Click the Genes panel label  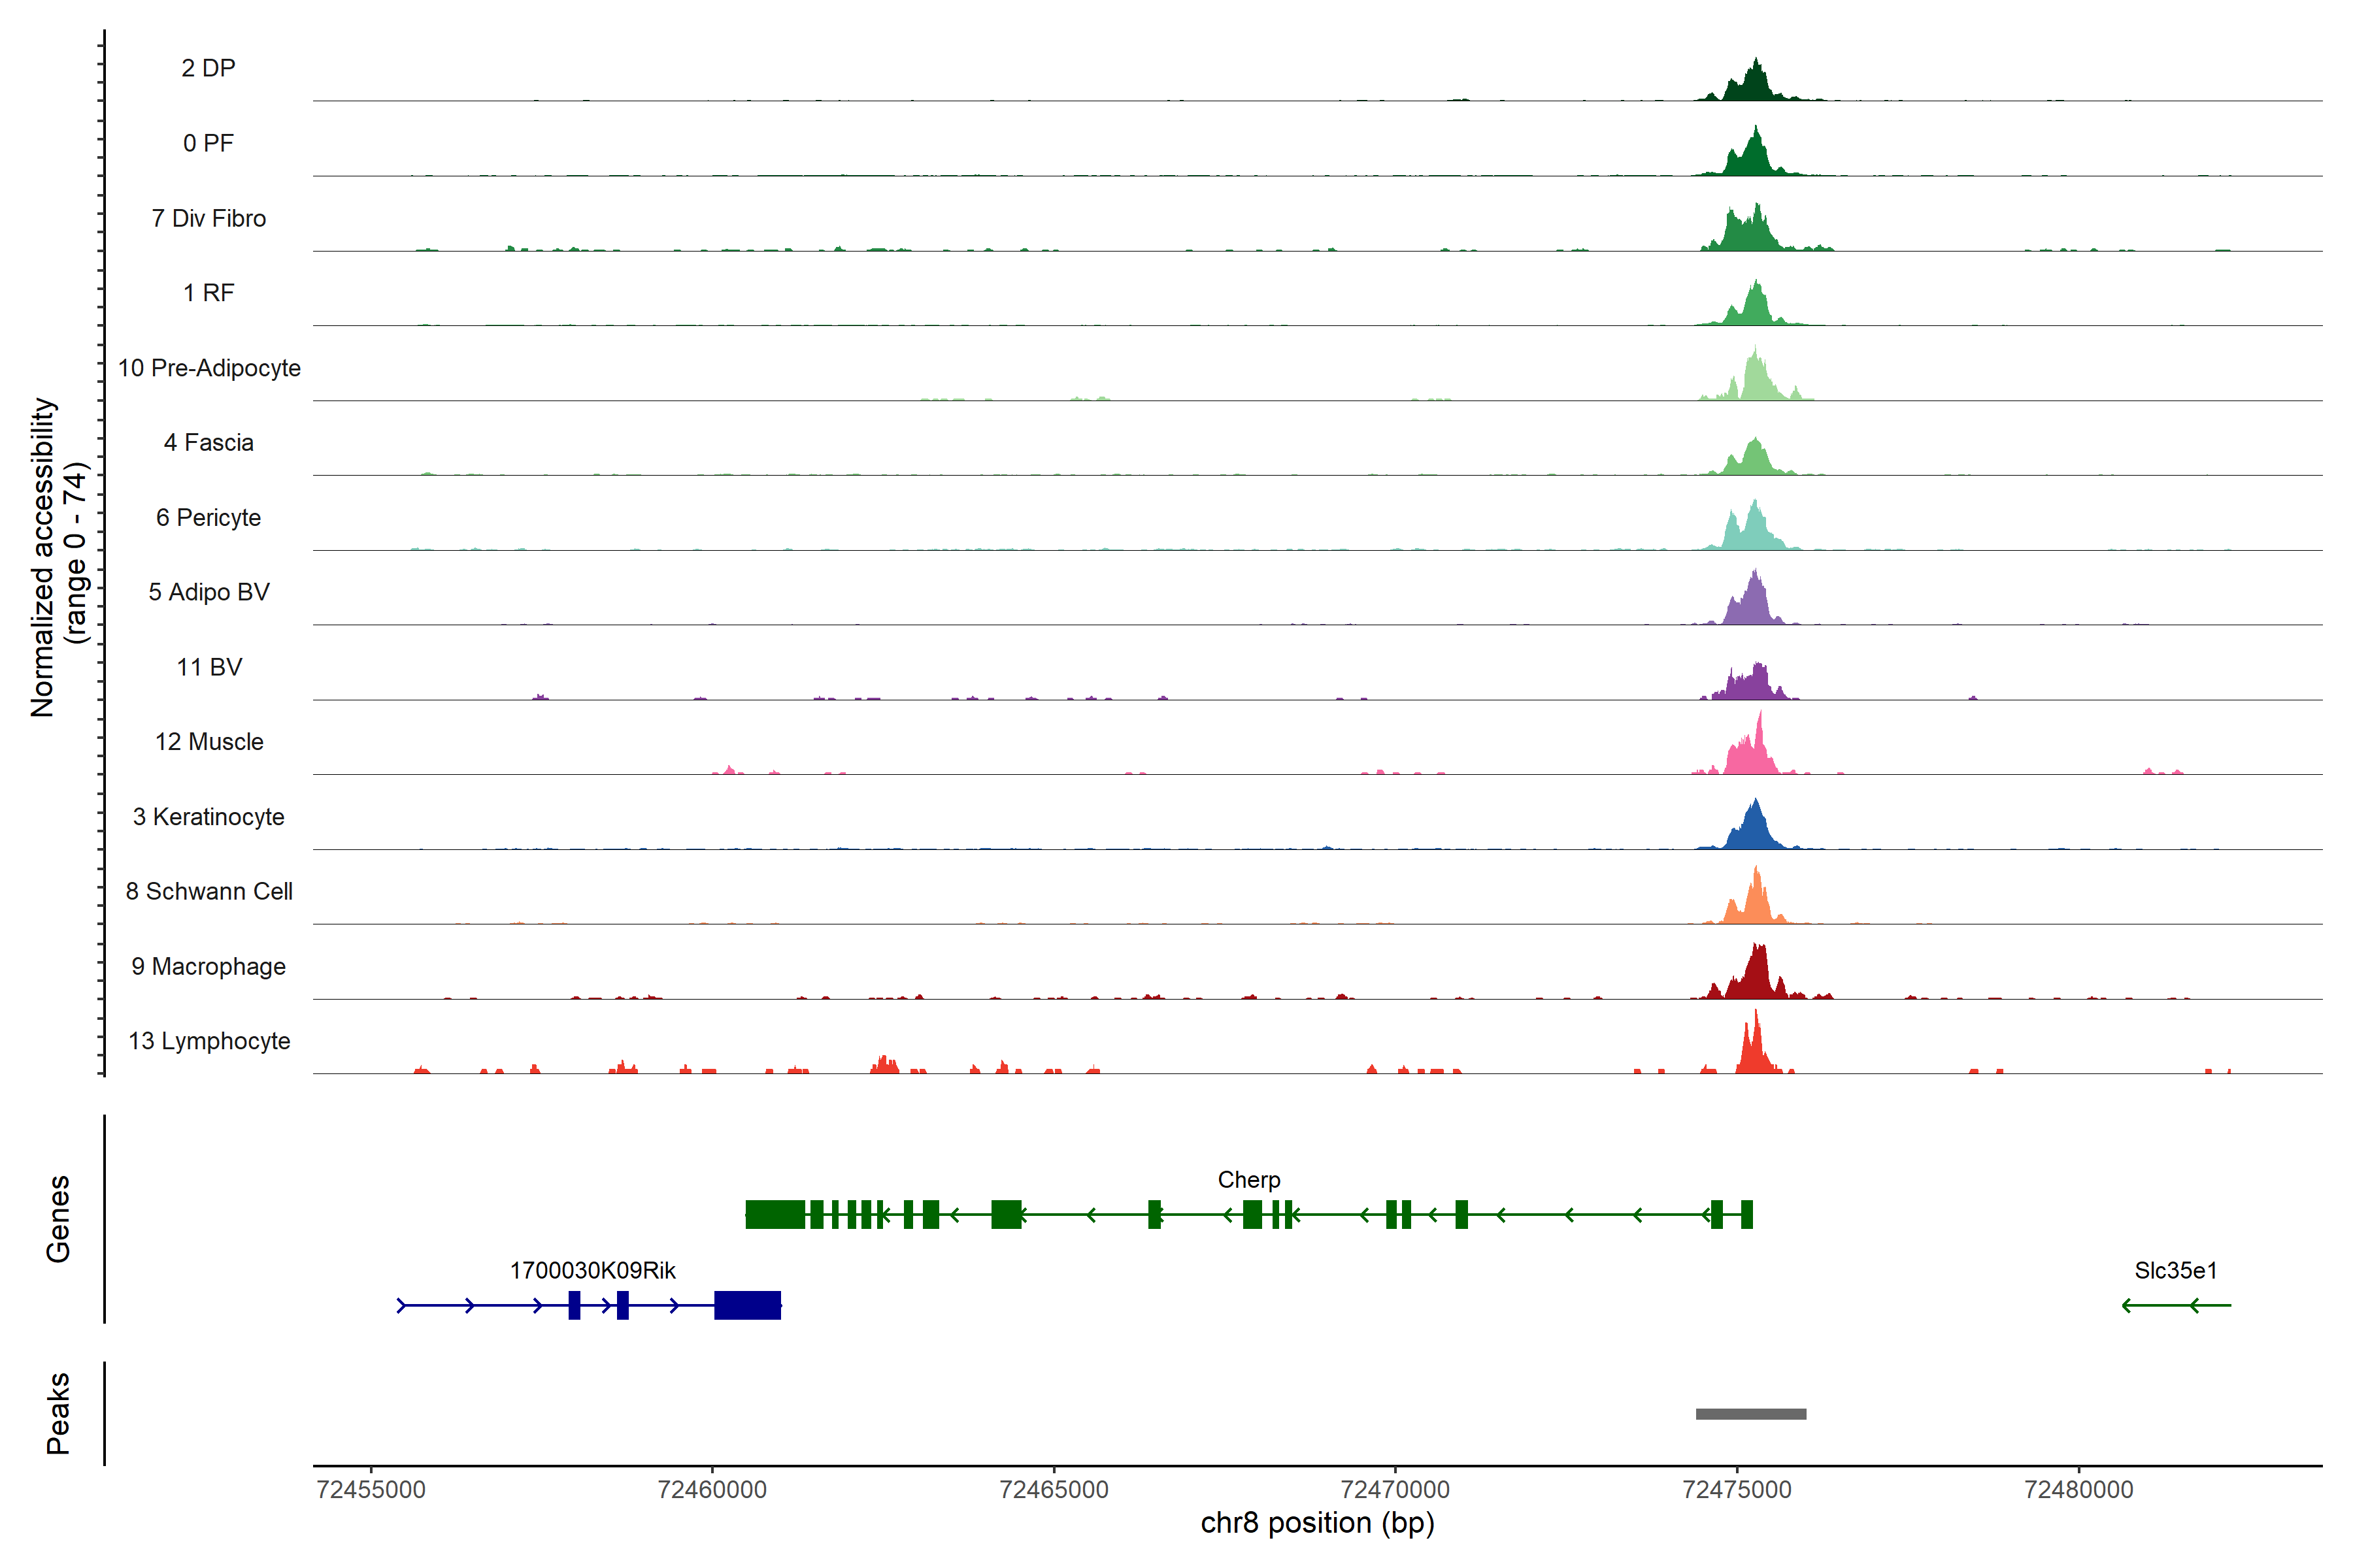coord(58,1218)
